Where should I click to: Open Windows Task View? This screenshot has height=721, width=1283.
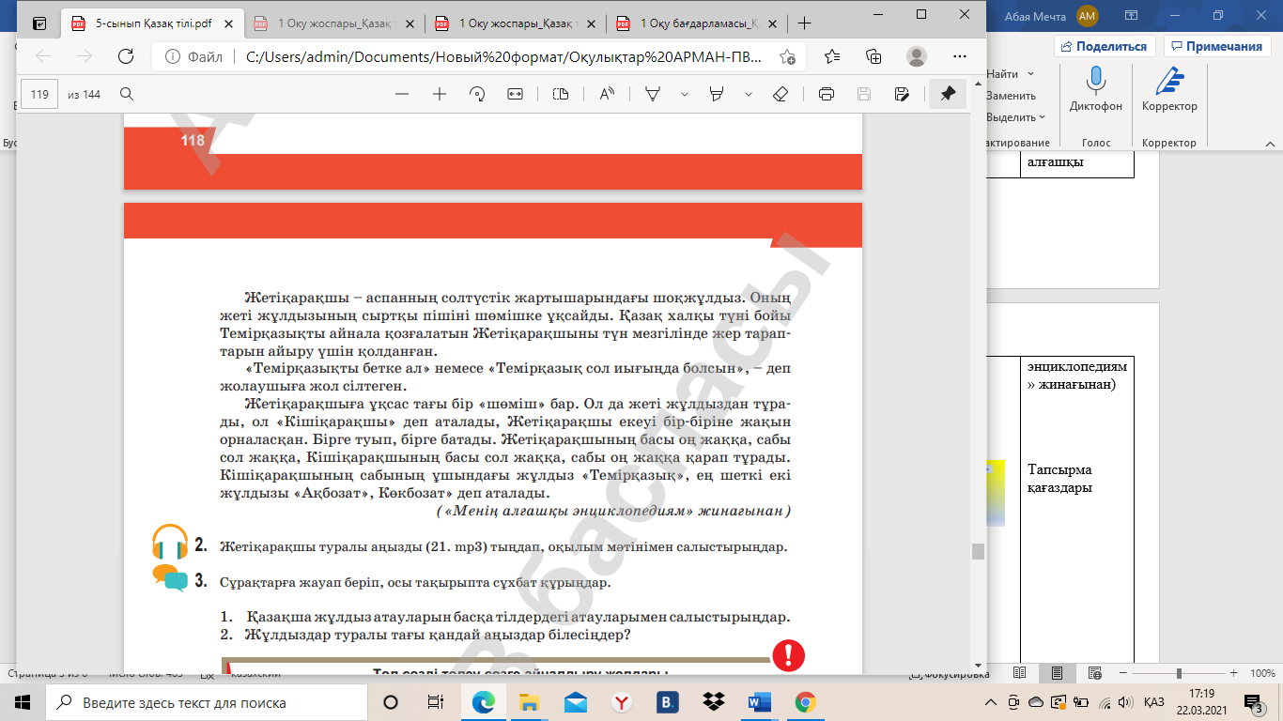coord(436,702)
